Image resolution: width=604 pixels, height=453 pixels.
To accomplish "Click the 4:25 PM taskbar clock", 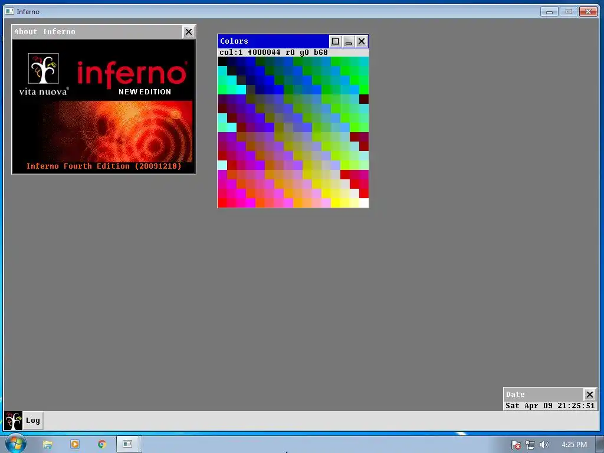I will coord(574,445).
